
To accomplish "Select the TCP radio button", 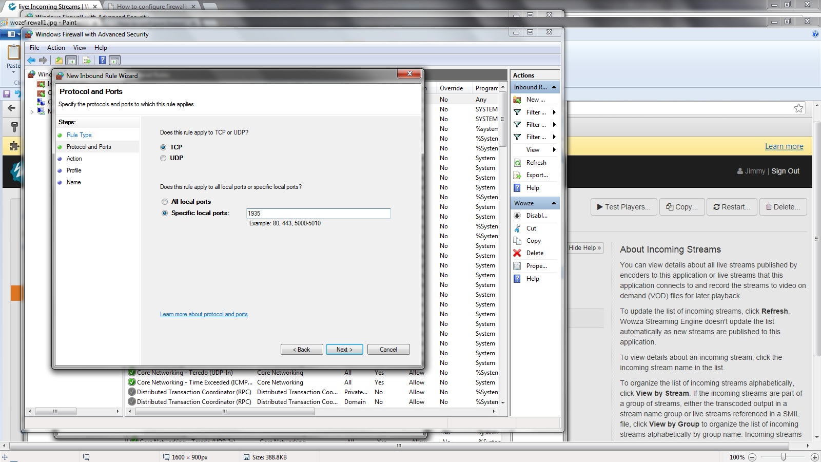I will 163,147.
